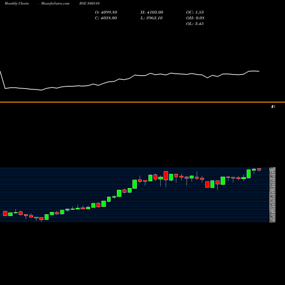
Task: Select the BSE 500510 symbol label
Action: [89, 3]
